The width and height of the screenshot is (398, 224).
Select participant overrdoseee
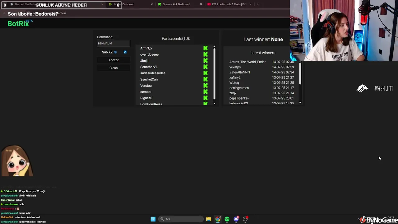coord(149,54)
